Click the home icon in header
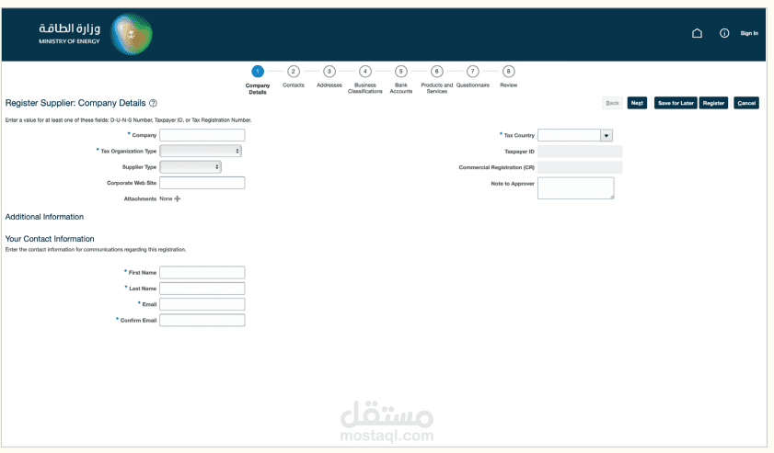The width and height of the screenshot is (774, 453). pos(697,33)
